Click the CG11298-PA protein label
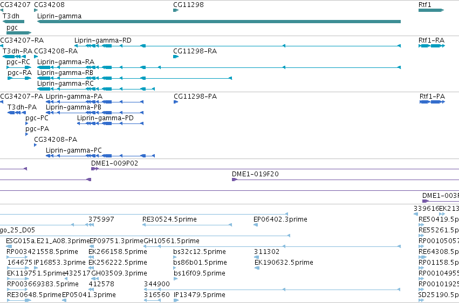Image resolution: width=459 pixels, height=303 pixels. pyautogui.click(x=195, y=97)
